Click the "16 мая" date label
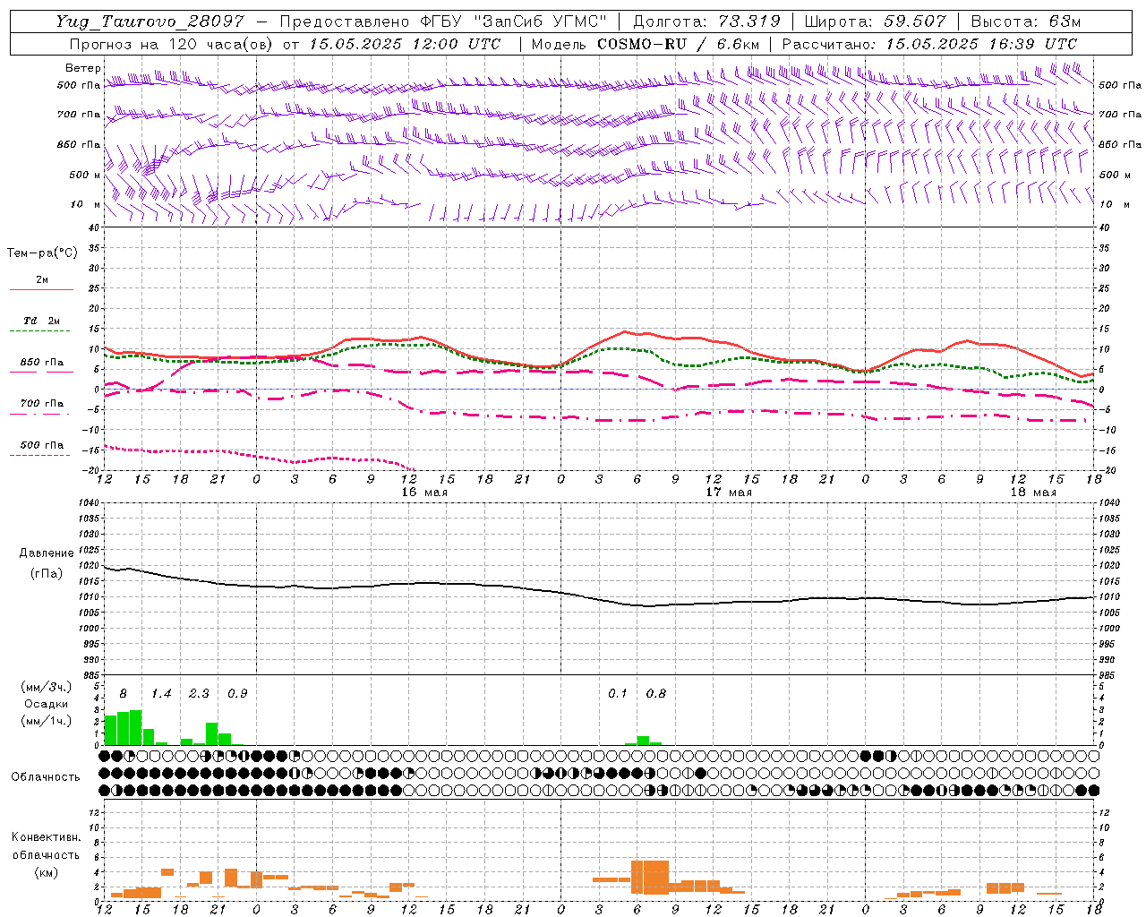The image size is (1146, 917). 424,493
